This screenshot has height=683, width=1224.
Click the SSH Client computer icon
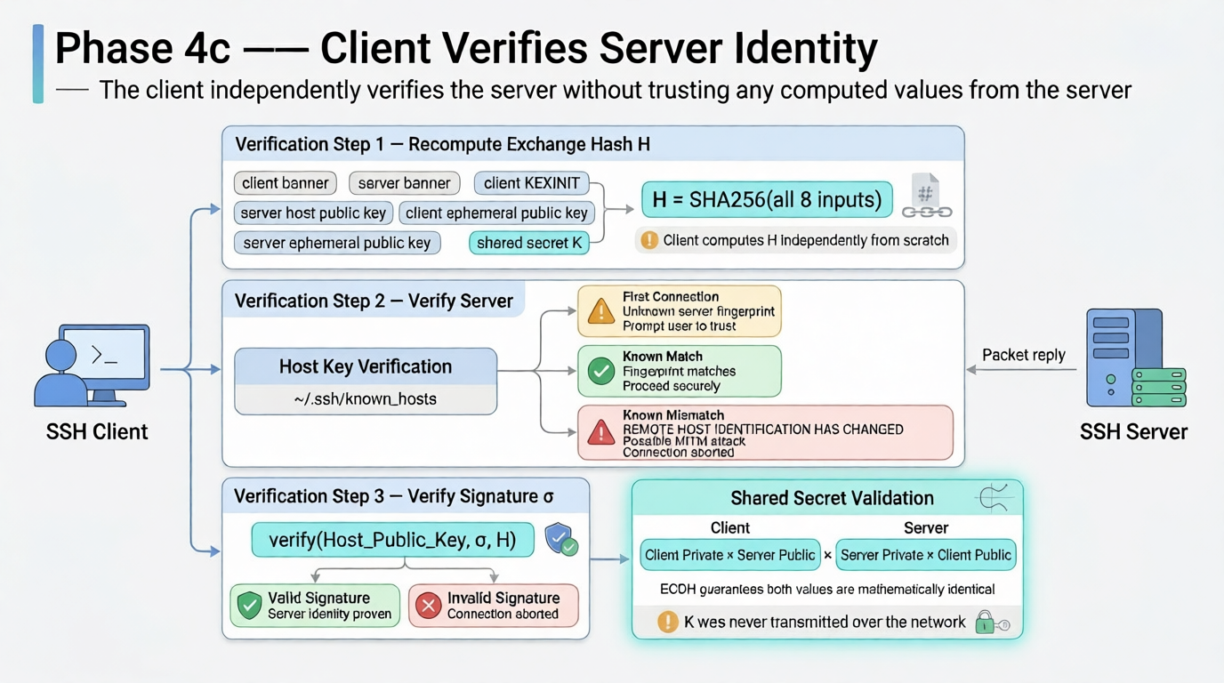coord(92,366)
